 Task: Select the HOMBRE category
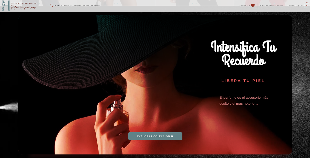(96, 5)
